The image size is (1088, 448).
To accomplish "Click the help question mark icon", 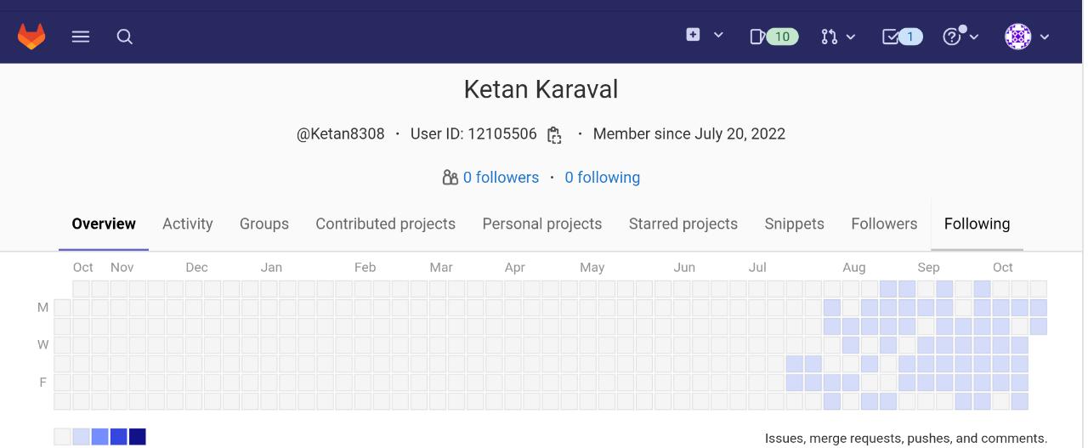I will coord(953,37).
